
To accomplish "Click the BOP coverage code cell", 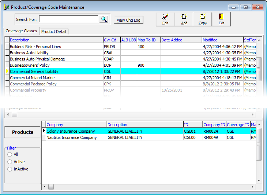I will pyautogui.click(x=112, y=65).
